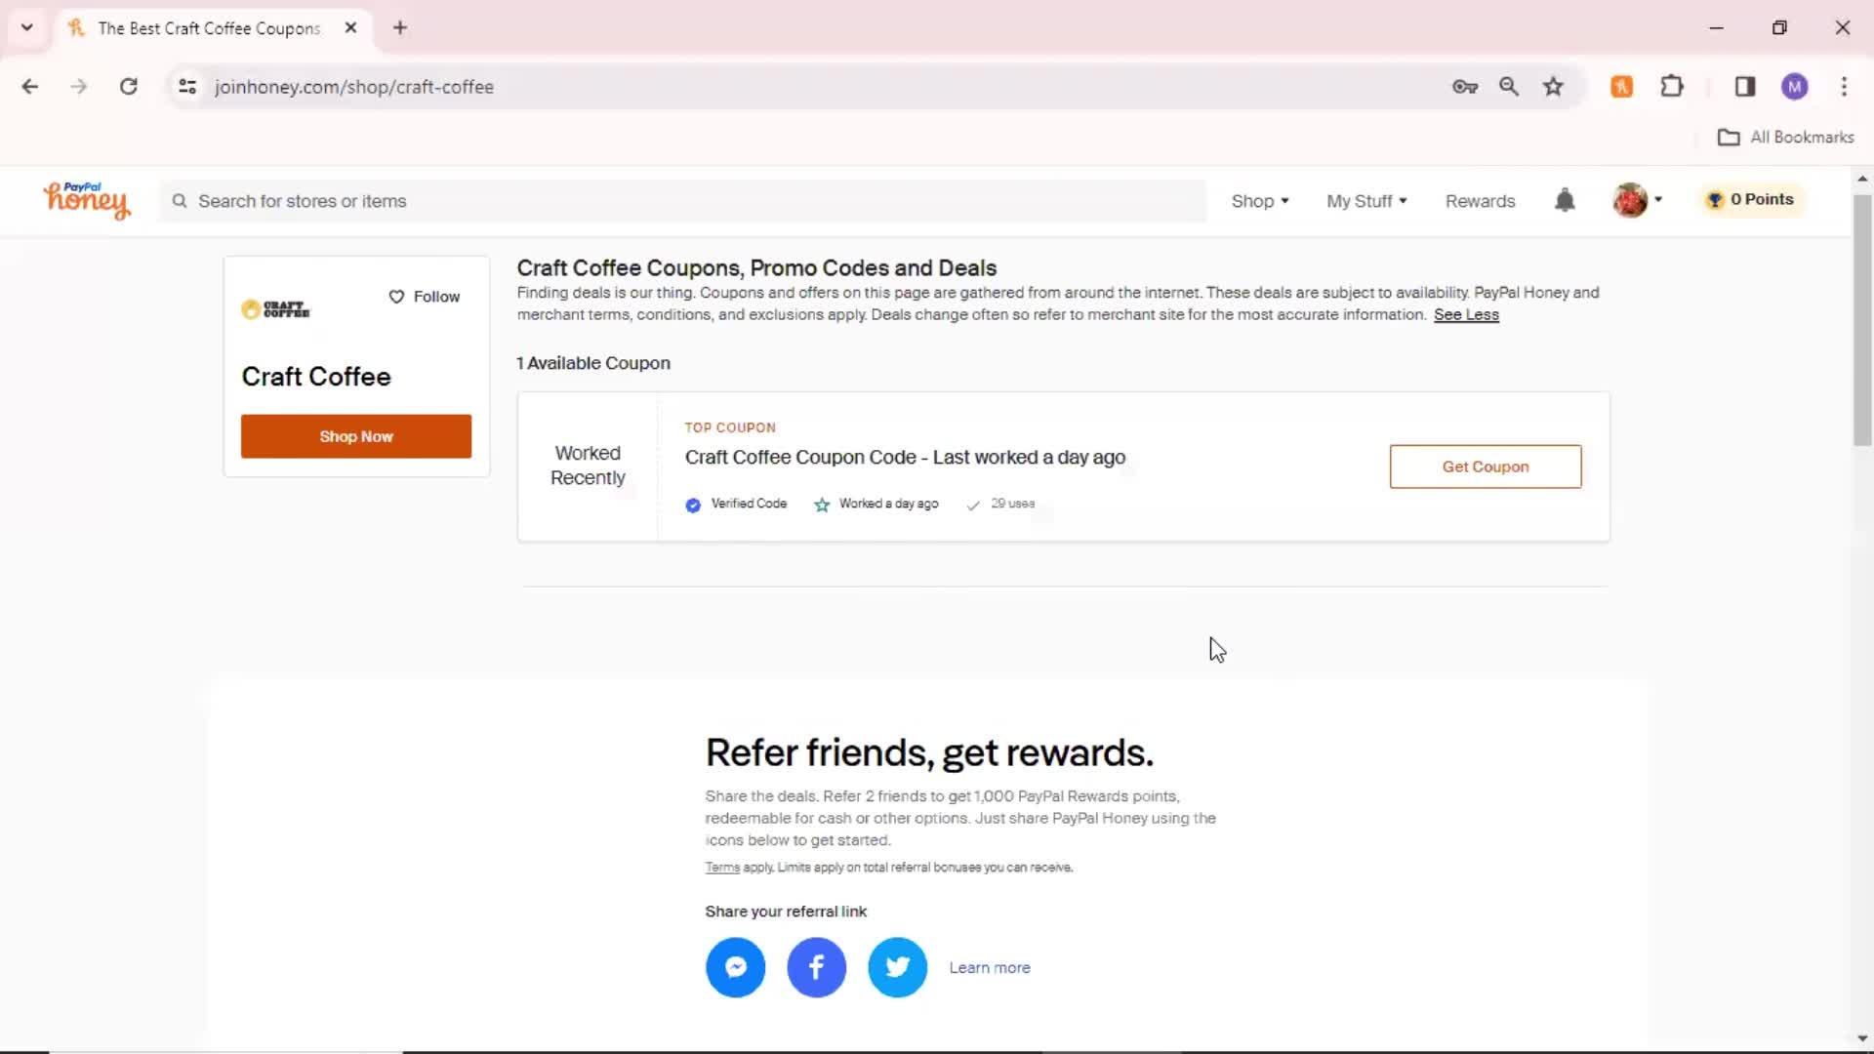The image size is (1874, 1054).
Task: Open the tab search dropdown arrow
Action: (x=27, y=28)
